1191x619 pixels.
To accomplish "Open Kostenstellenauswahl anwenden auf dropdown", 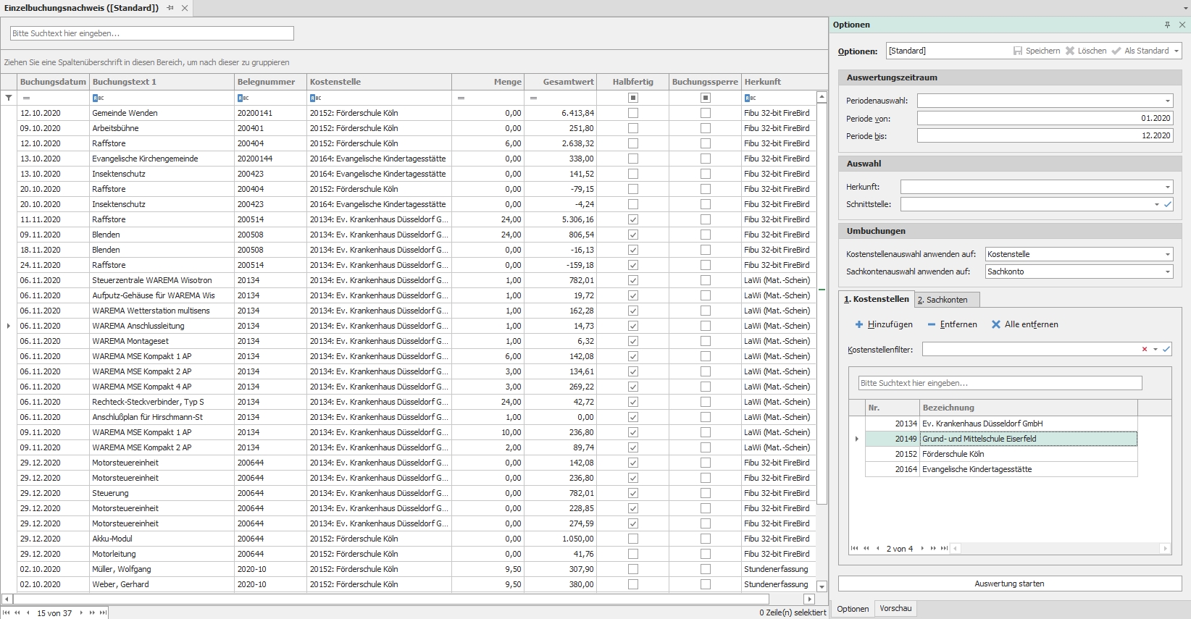I will tap(1167, 254).
